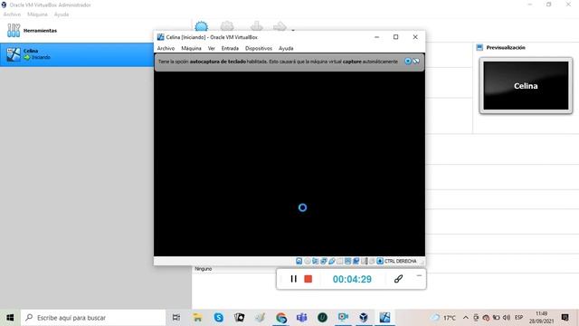Stop the screen recording with red square

[308, 279]
